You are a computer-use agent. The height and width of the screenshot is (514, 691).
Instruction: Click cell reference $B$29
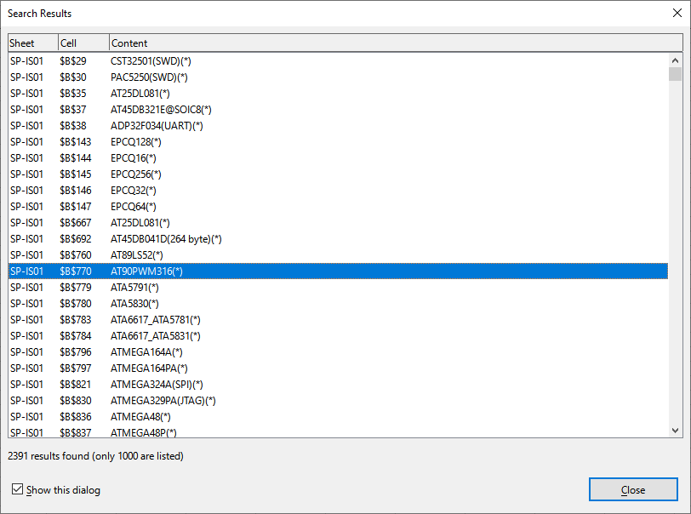73,60
